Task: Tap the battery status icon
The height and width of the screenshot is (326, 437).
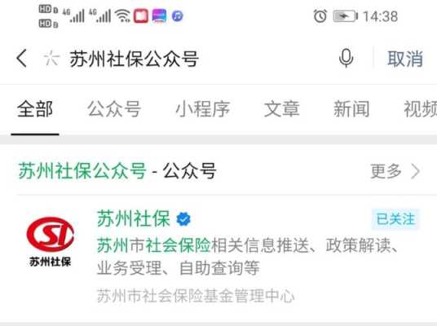Action: (x=346, y=16)
